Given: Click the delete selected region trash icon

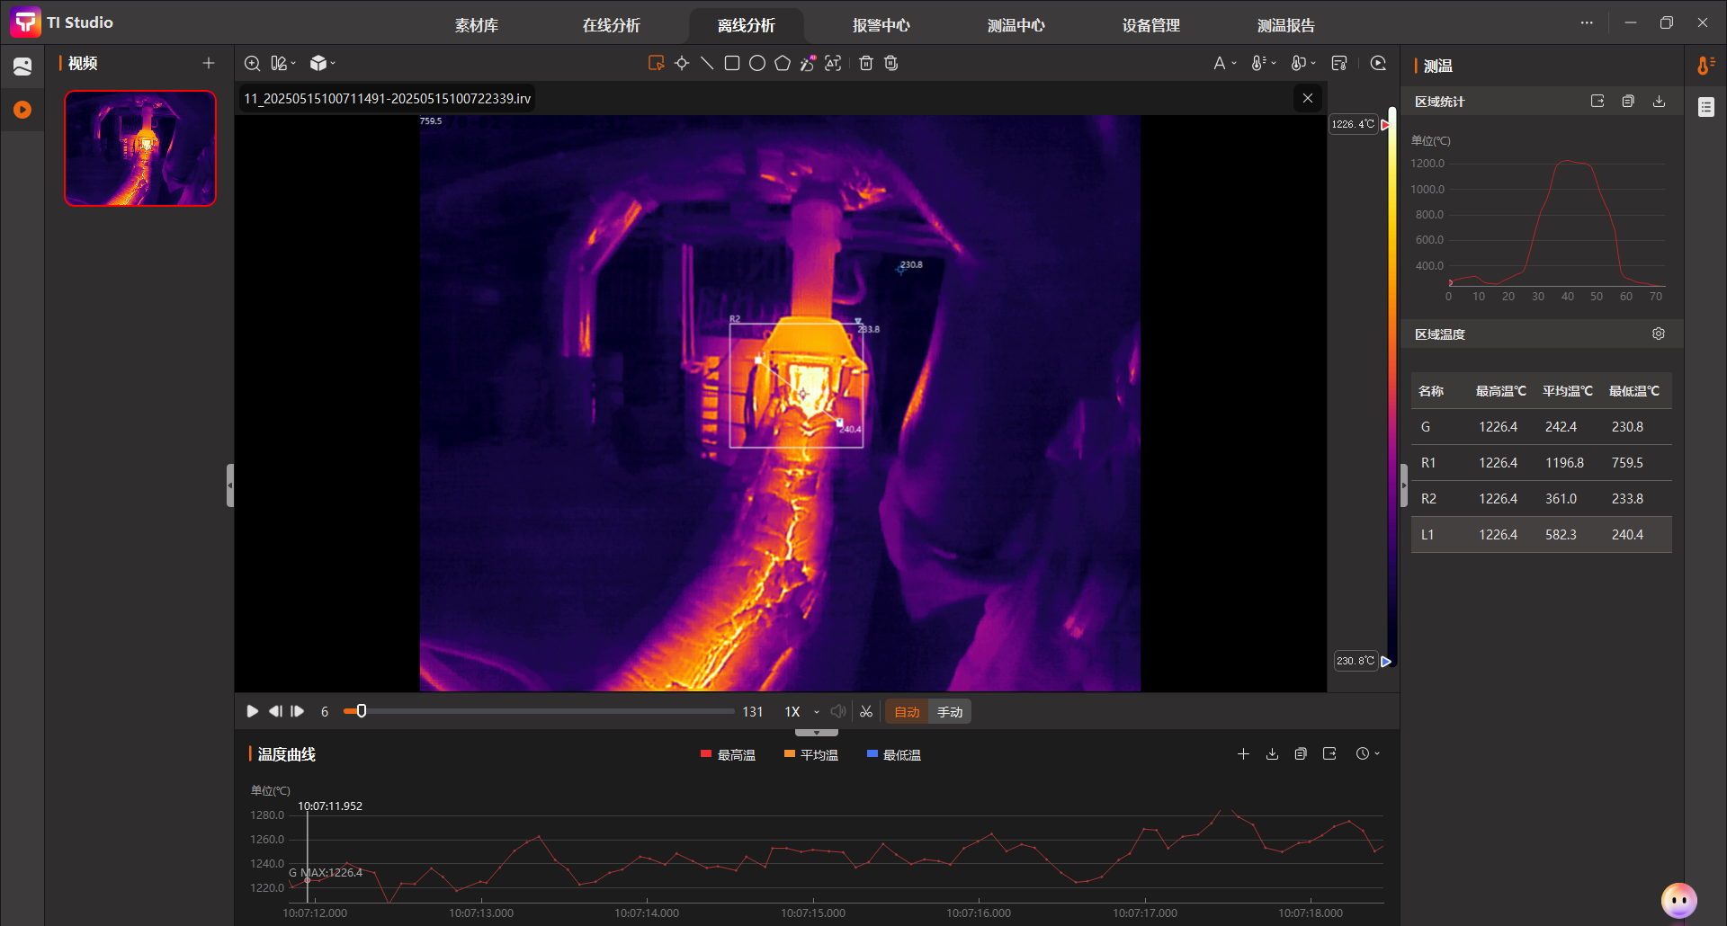Looking at the screenshot, I should pos(865,63).
